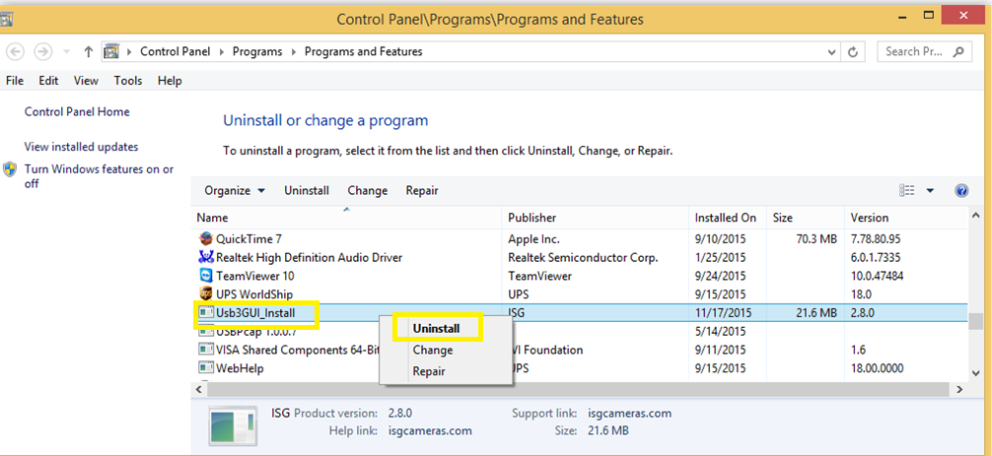Choose Uninstall from the context menu
This screenshot has height=456, width=992.
[x=437, y=328]
